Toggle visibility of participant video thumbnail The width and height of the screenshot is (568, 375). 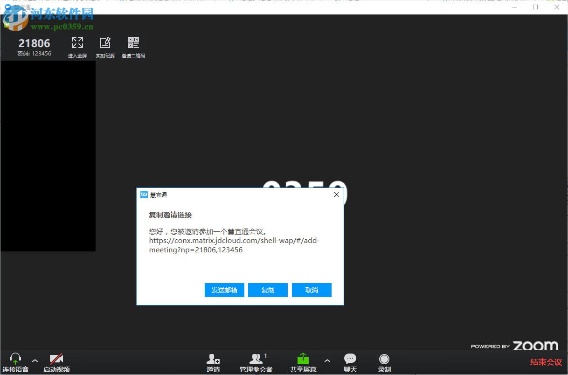pyautogui.click(x=48, y=156)
